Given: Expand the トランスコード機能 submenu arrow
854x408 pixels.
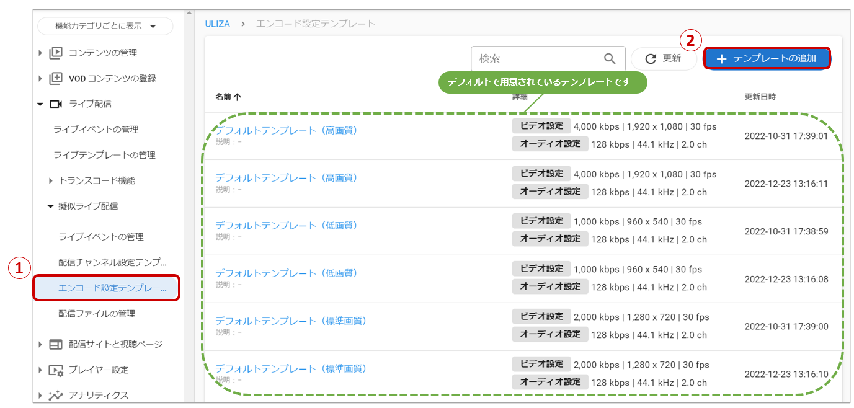Looking at the screenshot, I should coord(51,180).
